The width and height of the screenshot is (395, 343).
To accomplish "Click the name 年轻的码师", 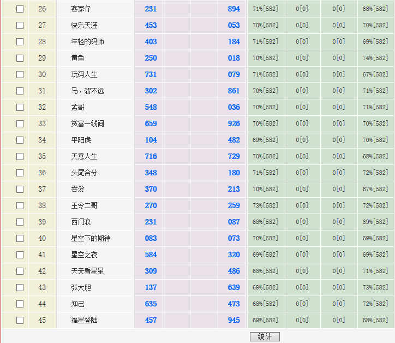I will pyautogui.click(x=87, y=42).
